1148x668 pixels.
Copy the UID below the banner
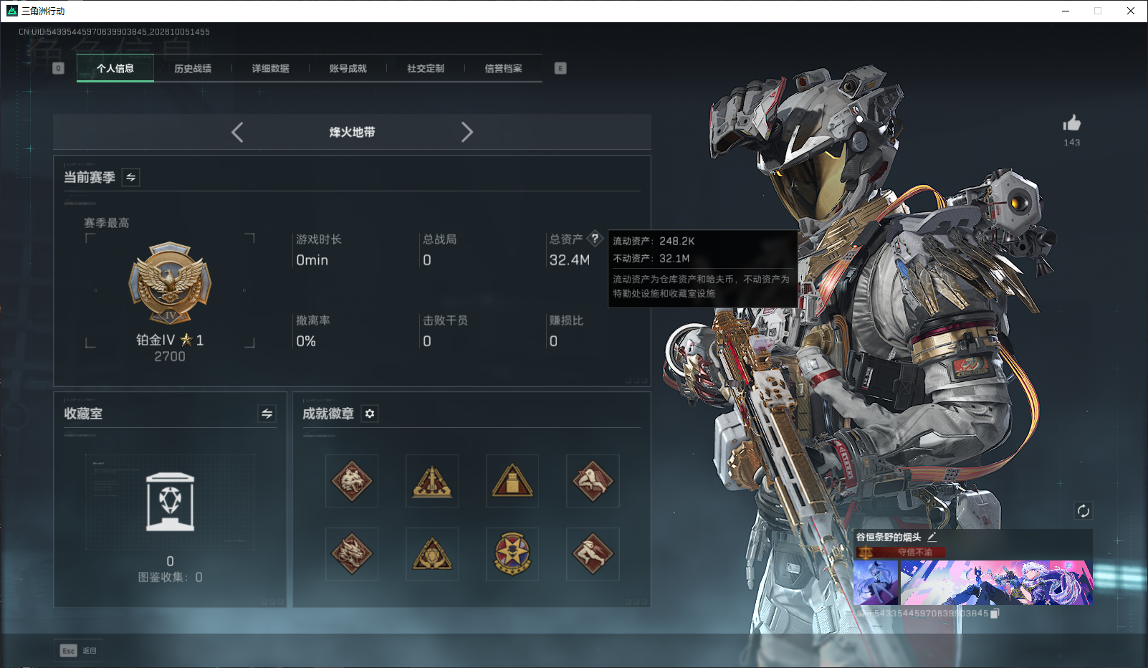coord(995,614)
